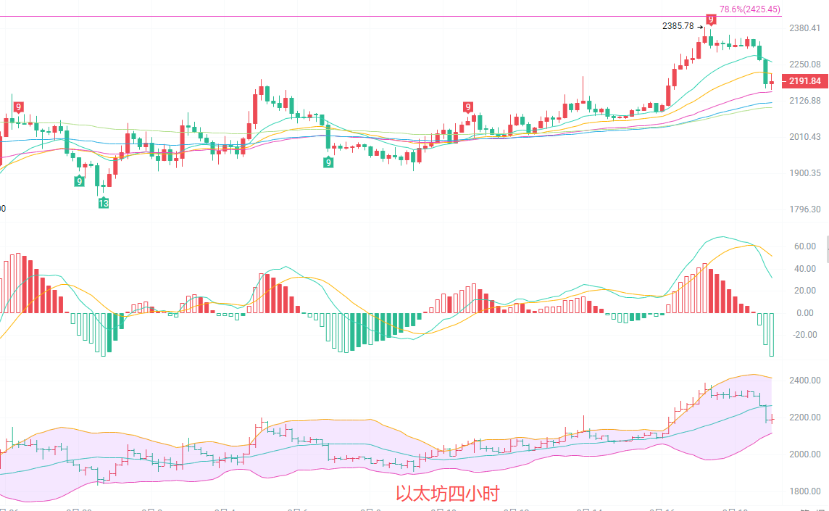Click the green 13 signal marker
The height and width of the screenshot is (511, 829).
pyautogui.click(x=104, y=204)
